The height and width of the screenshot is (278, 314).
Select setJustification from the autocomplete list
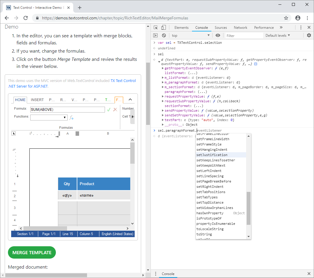coord(212,155)
